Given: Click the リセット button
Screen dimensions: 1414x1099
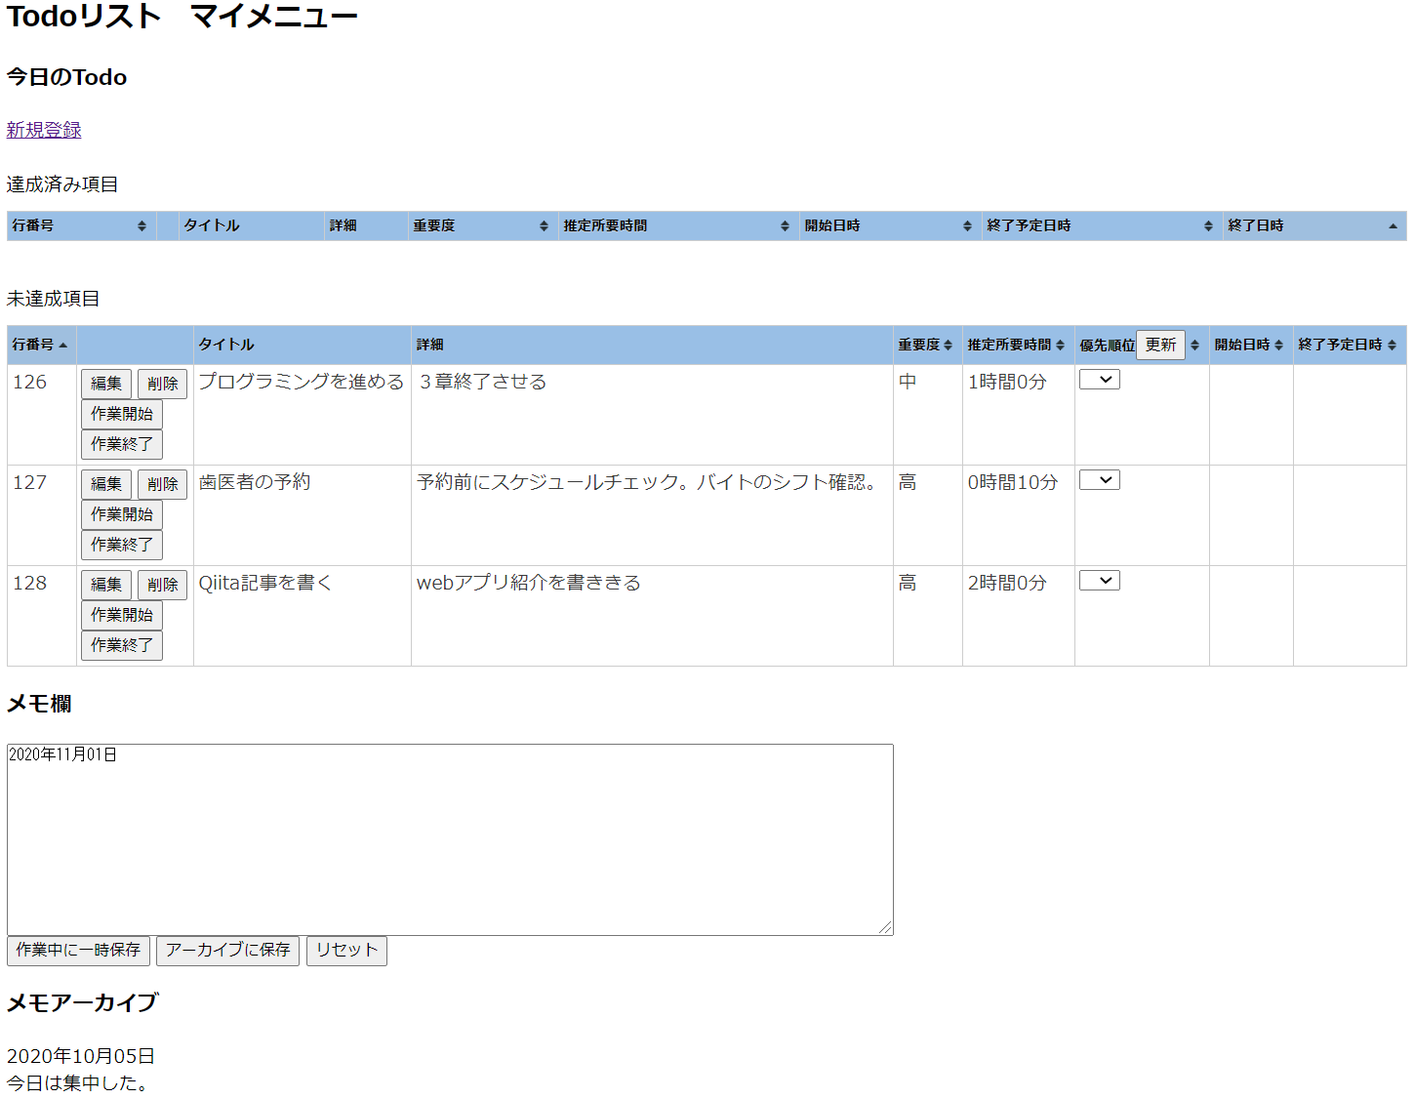Looking at the screenshot, I should click(x=346, y=951).
